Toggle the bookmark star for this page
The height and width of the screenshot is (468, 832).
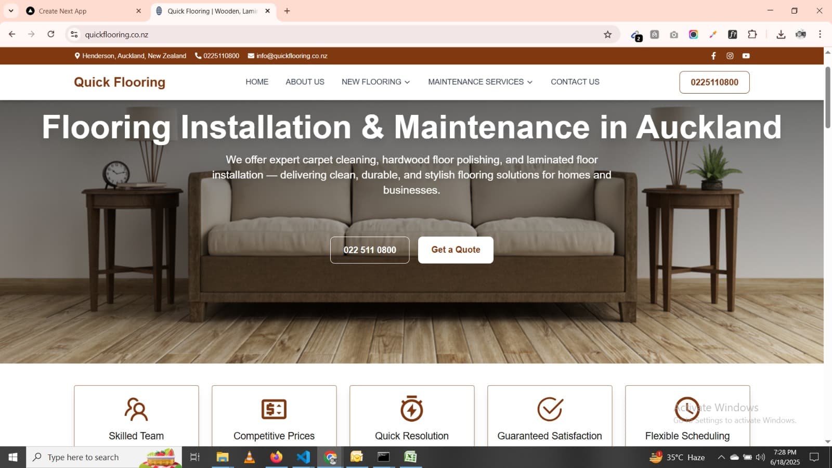pyautogui.click(x=607, y=34)
